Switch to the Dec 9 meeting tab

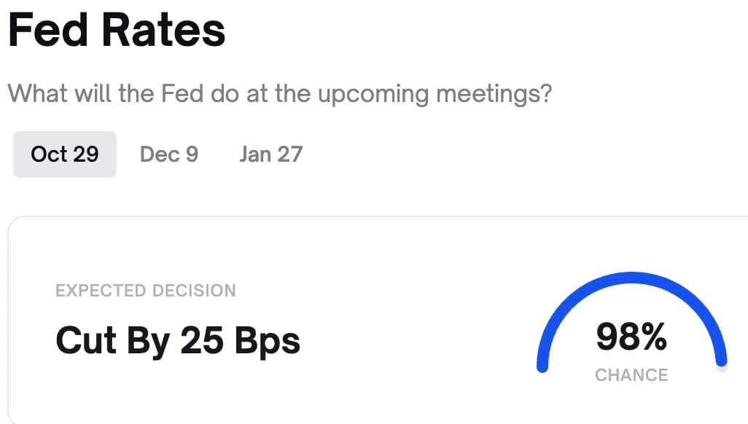point(168,154)
